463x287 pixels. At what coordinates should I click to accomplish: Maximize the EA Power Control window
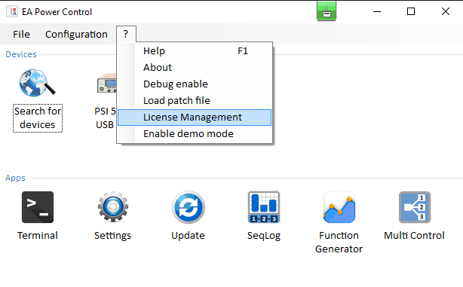point(411,11)
